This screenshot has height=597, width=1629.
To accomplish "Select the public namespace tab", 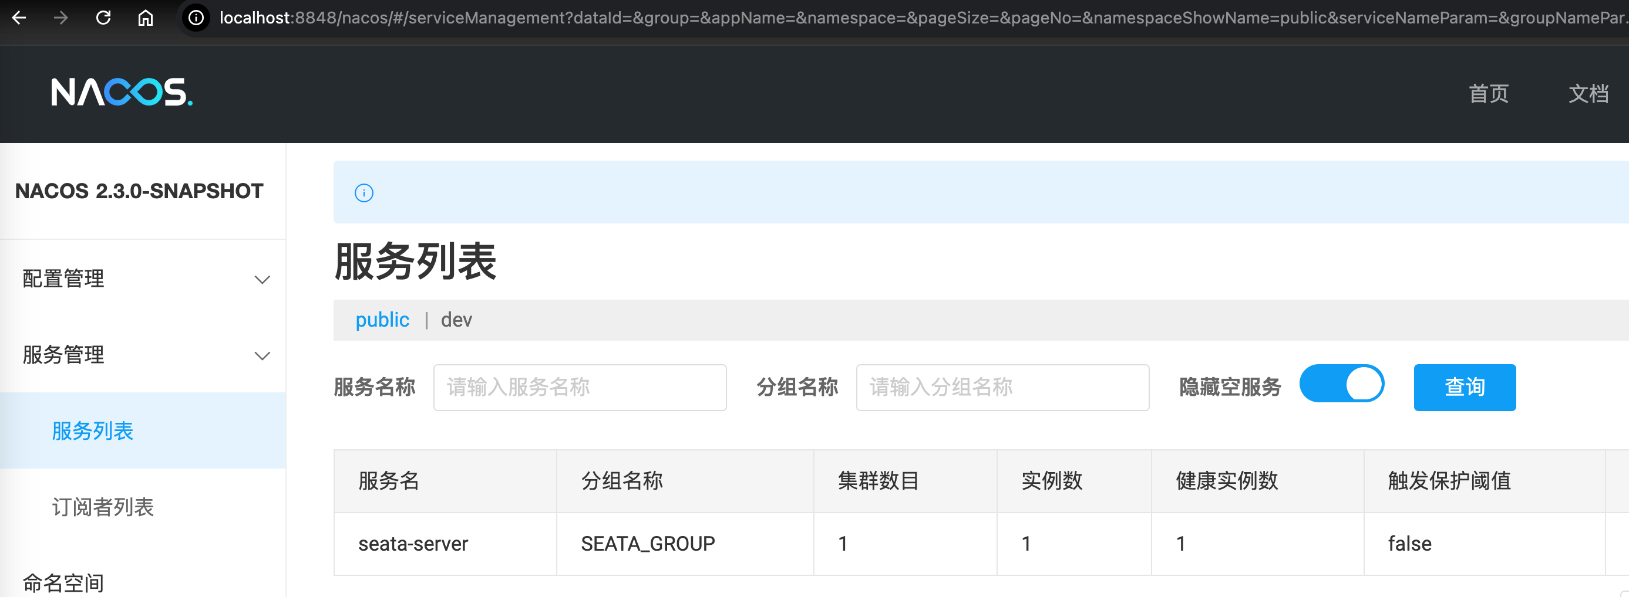I will [382, 320].
